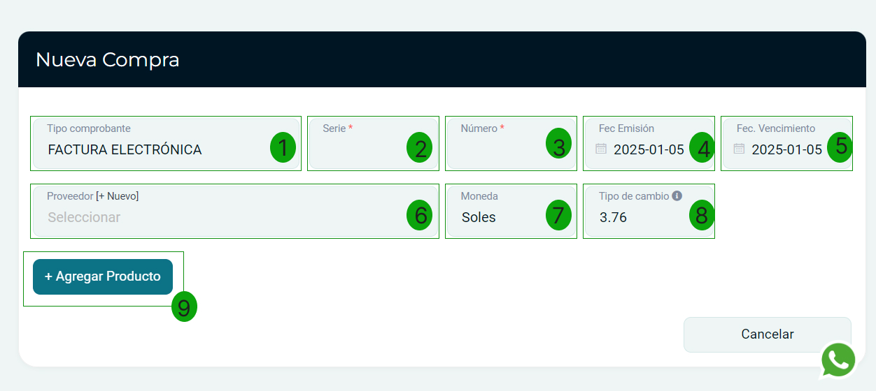Click the Fec. Vencimiento date value
This screenshot has height=391, width=876.
[786, 149]
